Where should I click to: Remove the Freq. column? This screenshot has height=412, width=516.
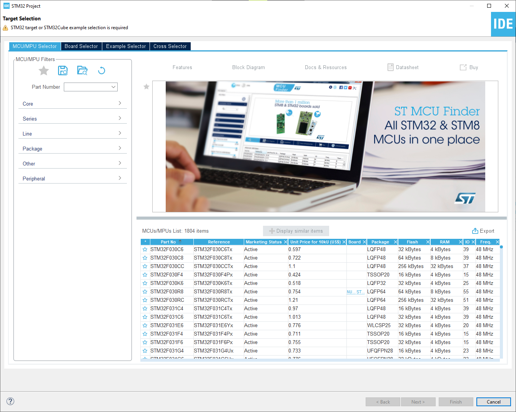pyautogui.click(x=498, y=242)
